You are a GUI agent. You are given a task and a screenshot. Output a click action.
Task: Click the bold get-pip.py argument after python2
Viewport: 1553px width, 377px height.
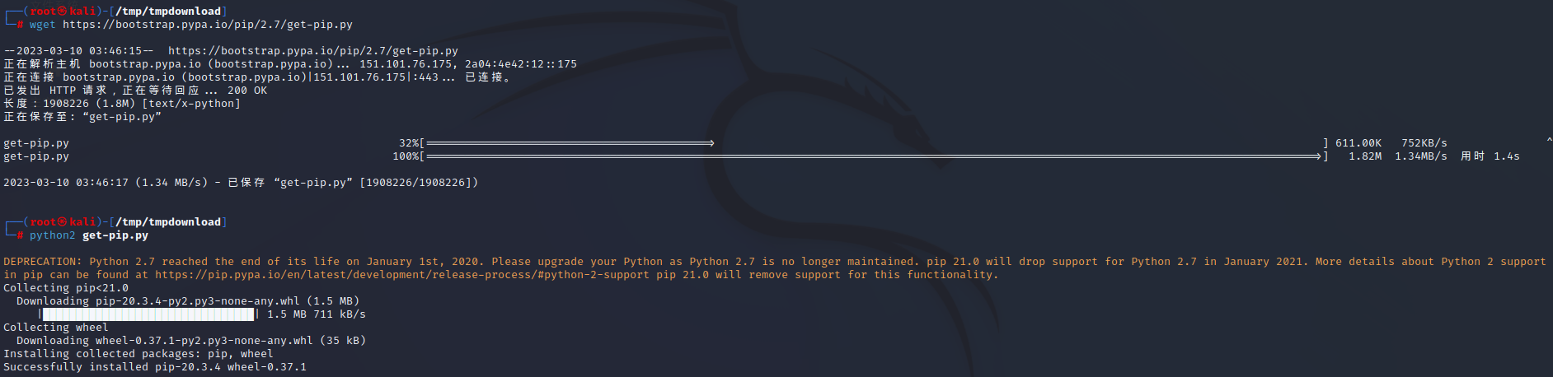(x=115, y=235)
